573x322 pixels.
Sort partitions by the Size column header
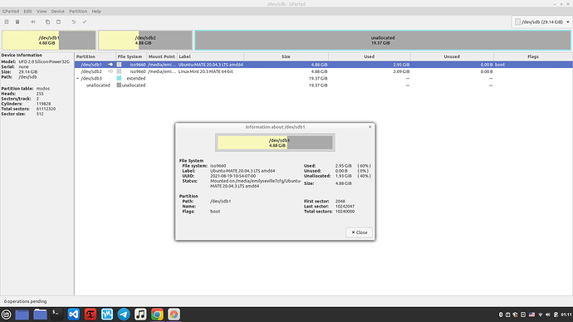[x=286, y=56]
